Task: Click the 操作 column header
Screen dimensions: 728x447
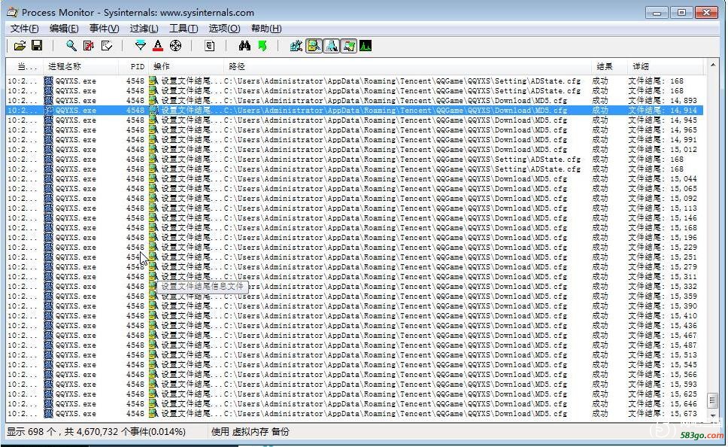Action: [x=187, y=66]
